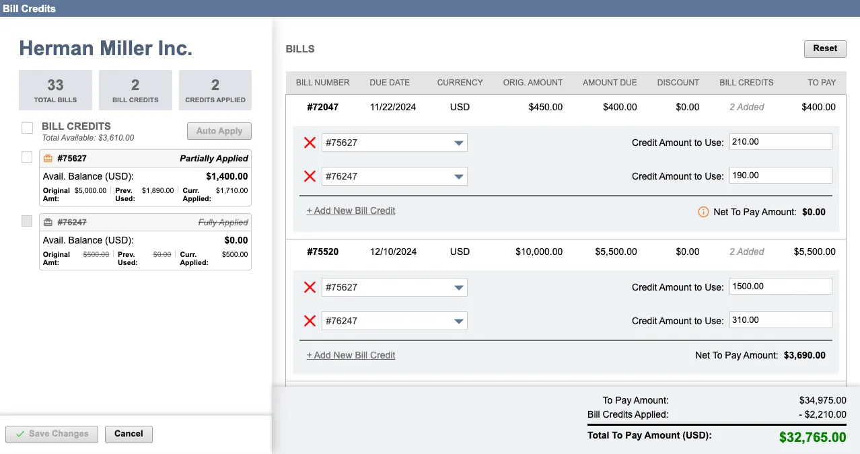Screen dimensions: 860x454
Task: Click the orange credit icon for #75627
Action: 48,159
